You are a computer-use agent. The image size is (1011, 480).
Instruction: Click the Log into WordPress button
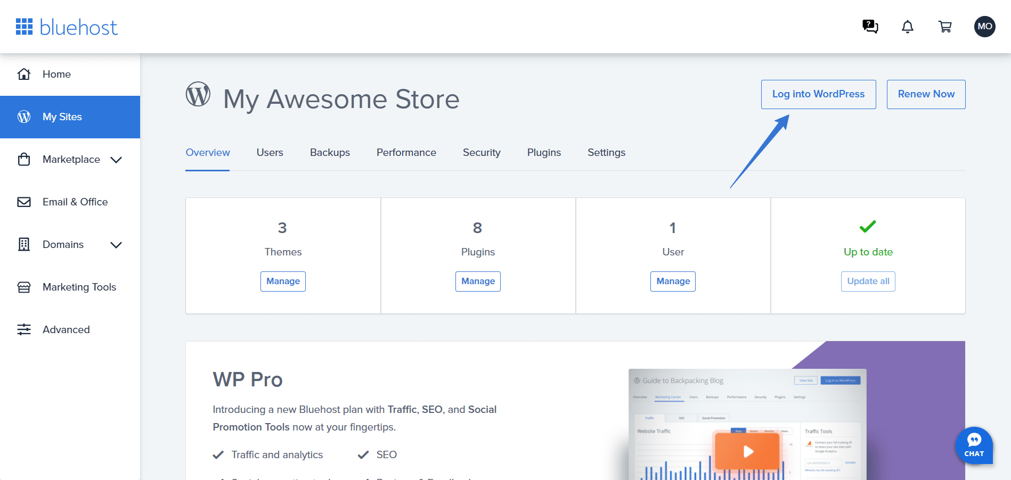coord(818,94)
